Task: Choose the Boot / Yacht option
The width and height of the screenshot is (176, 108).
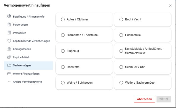Action: coord(121,19)
